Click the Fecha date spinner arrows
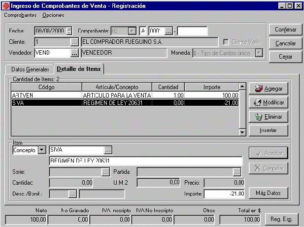Screen dimensions: 304x227 tap(69, 31)
